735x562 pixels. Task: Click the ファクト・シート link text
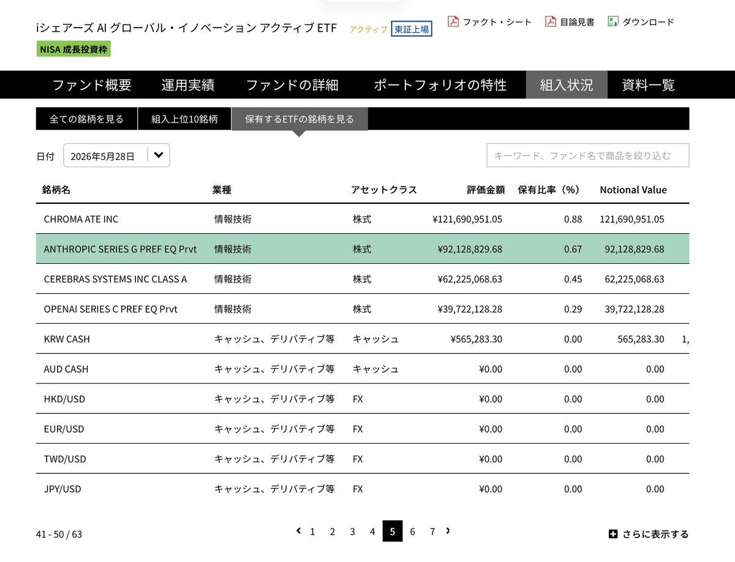tap(497, 22)
